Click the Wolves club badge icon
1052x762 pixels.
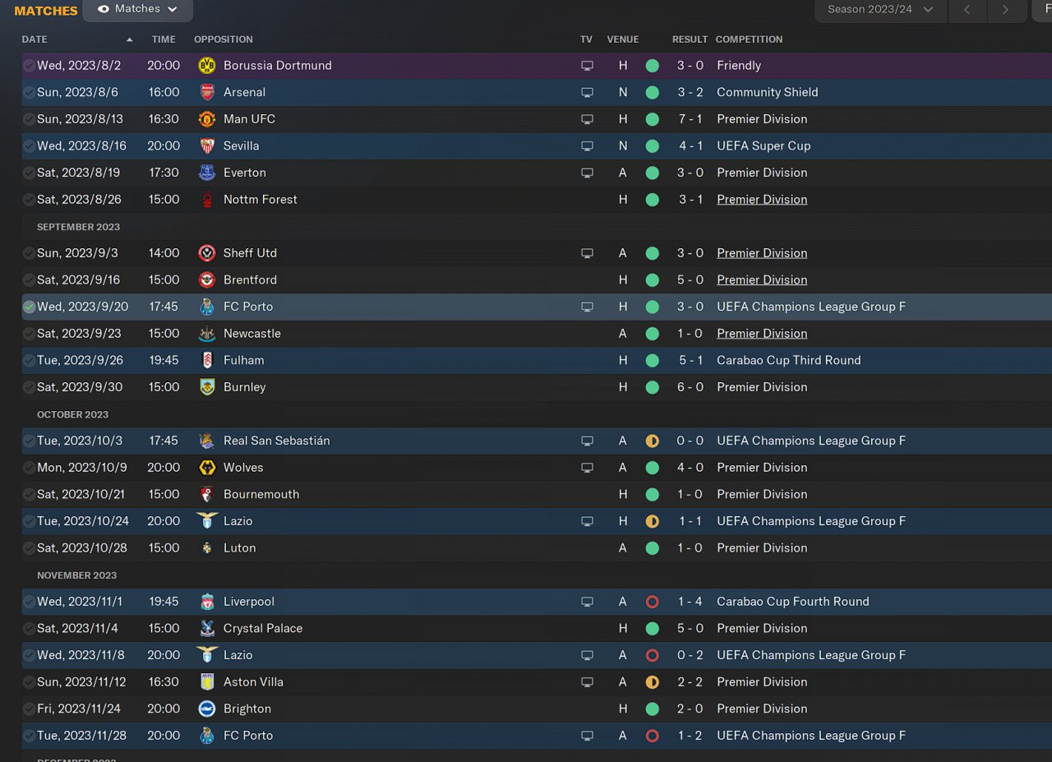(207, 468)
